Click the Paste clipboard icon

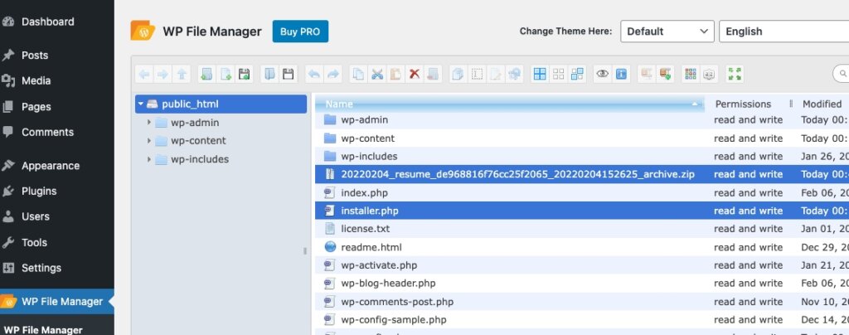pyautogui.click(x=395, y=74)
